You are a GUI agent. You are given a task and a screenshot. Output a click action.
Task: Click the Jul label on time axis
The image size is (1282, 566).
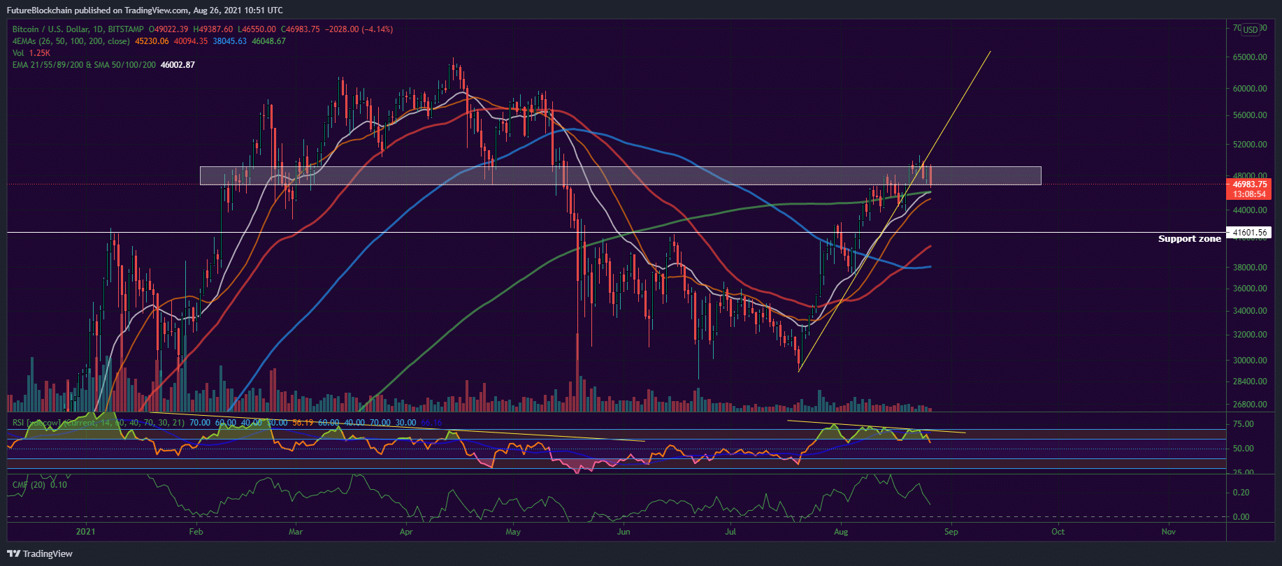(730, 532)
